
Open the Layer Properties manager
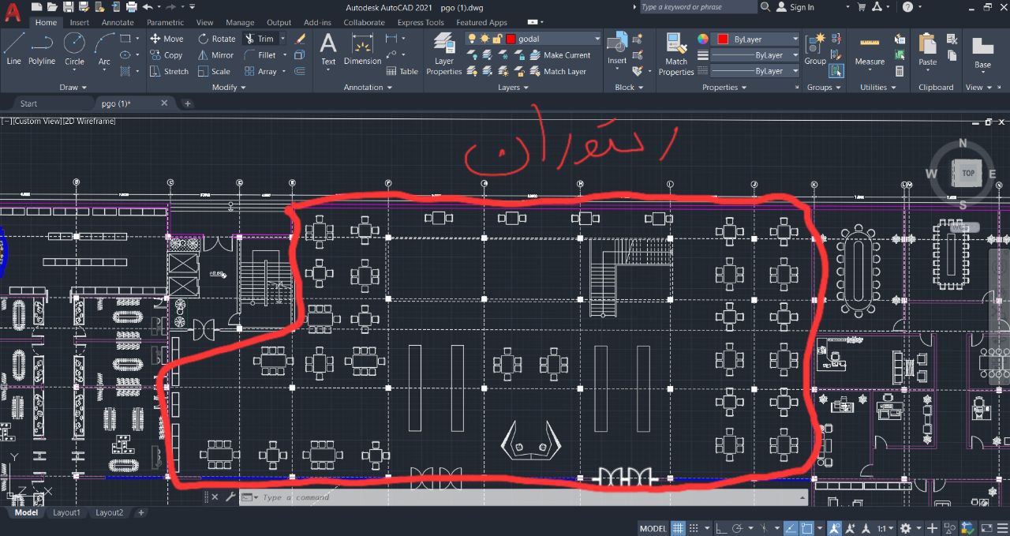click(x=444, y=54)
